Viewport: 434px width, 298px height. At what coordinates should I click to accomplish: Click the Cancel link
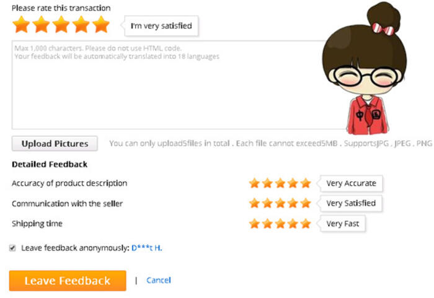[x=159, y=281]
